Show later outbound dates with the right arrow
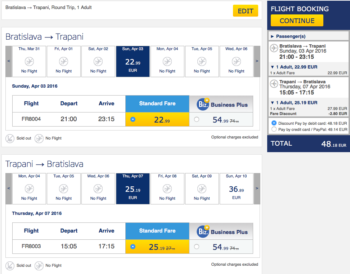 point(257,61)
